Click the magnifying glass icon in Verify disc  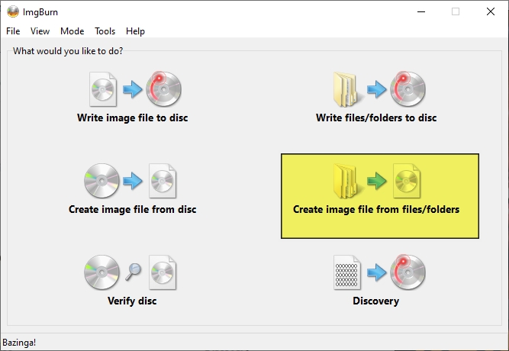point(134,272)
